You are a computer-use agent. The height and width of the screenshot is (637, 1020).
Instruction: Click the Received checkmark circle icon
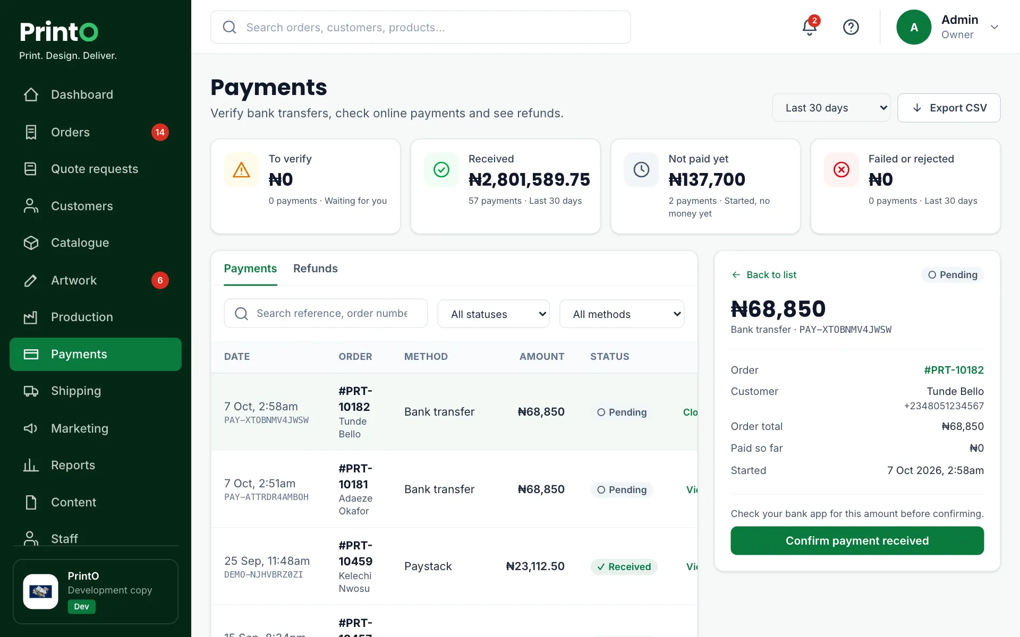[x=441, y=170]
